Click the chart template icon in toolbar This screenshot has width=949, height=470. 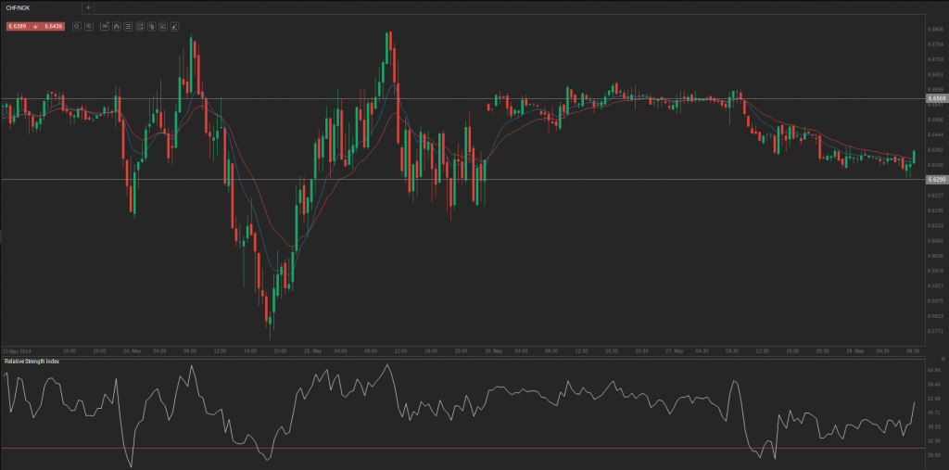click(x=139, y=26)
